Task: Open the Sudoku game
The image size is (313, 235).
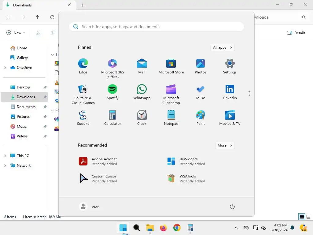Action: point(83,118)
